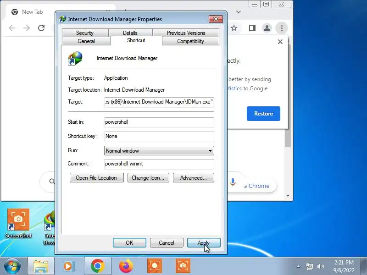Click the Chrome forward arrow
This screenshot has width=367, height=275.
(27, 28)
